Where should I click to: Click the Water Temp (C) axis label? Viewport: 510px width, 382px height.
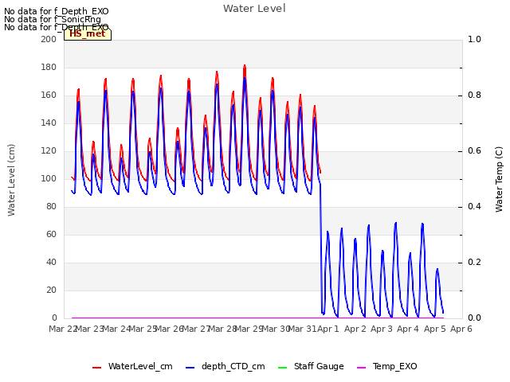[x=499, y=179]
